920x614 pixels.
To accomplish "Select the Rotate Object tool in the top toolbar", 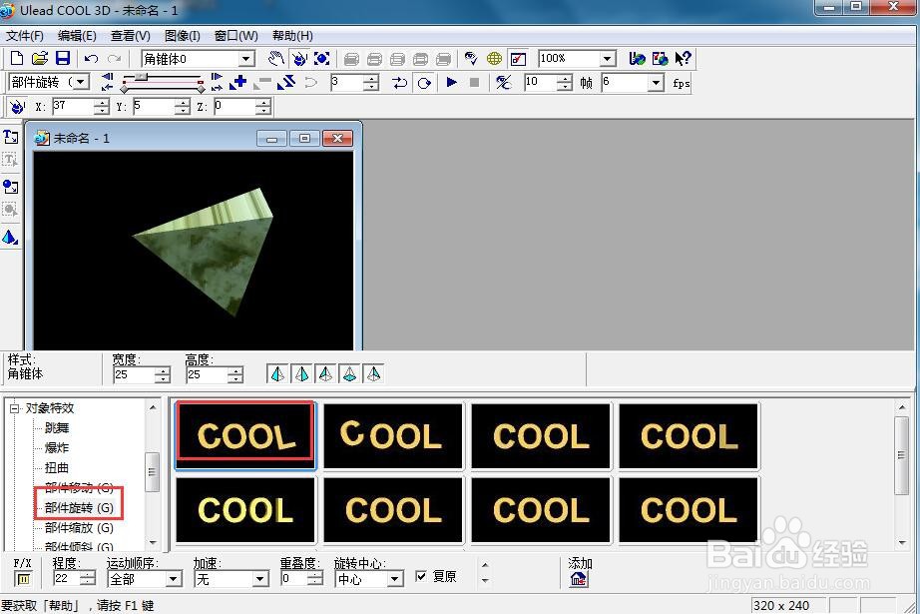I will pos(299,58).
